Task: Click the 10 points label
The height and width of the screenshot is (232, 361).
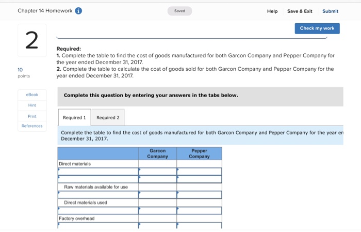Action: click(x=24, y=73)
